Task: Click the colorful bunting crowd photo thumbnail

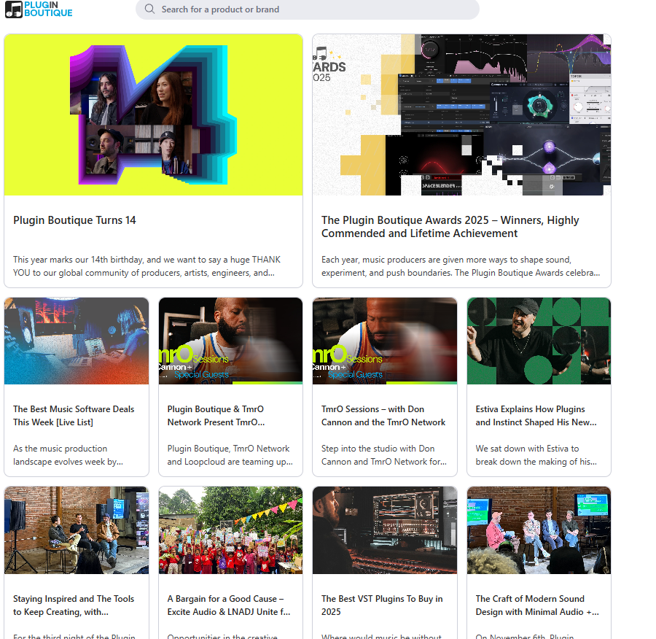Action: click(230, 530)
